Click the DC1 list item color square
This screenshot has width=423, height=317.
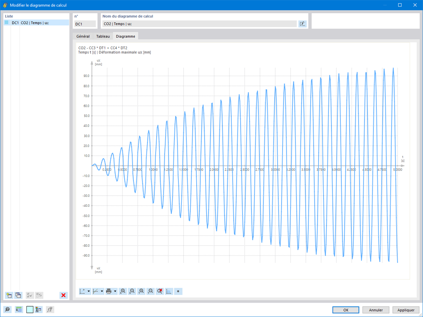click(7, 22)
